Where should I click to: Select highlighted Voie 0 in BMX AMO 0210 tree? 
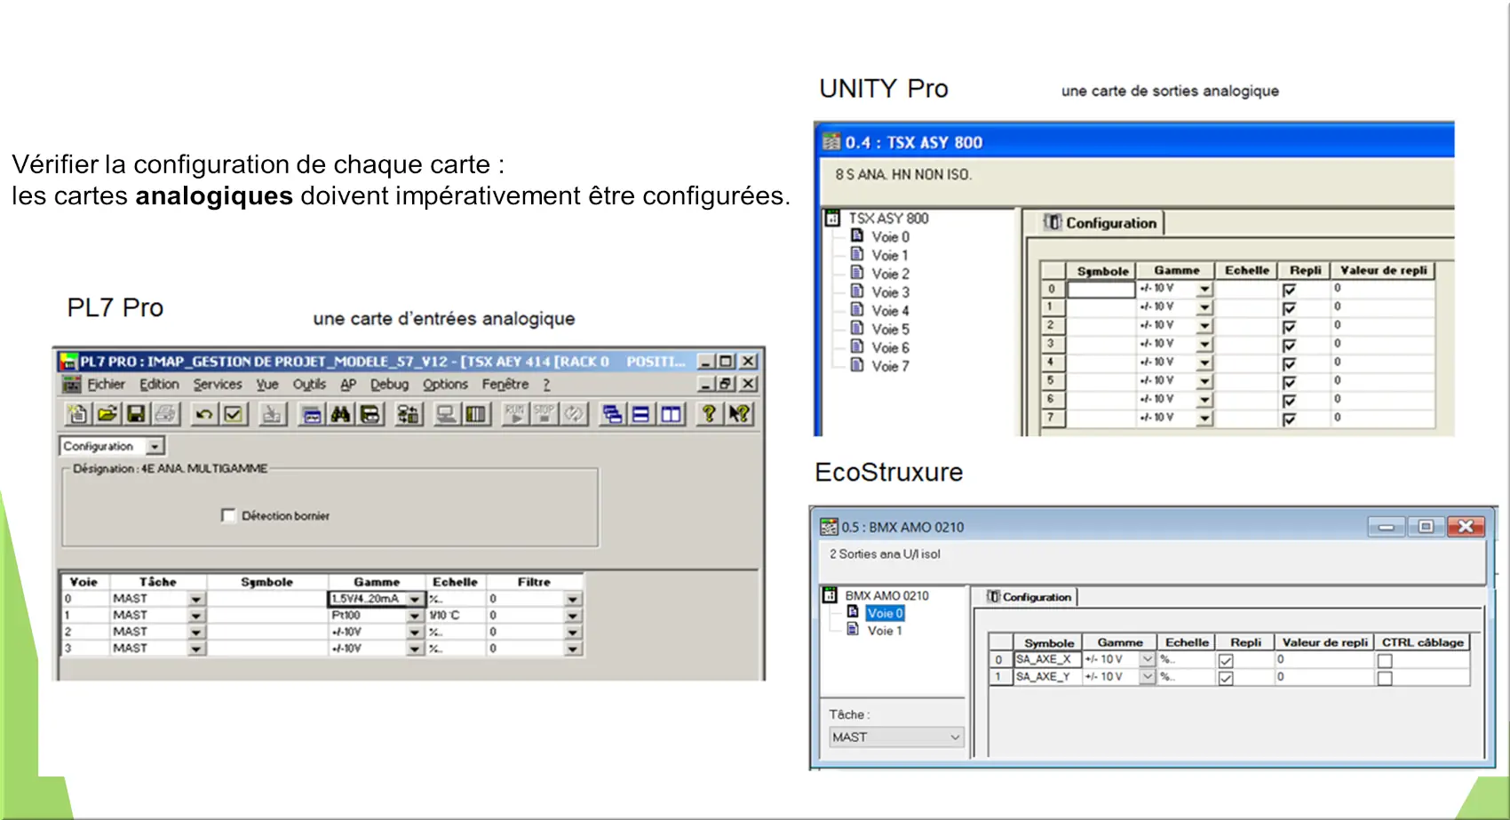tap(885, 613)
